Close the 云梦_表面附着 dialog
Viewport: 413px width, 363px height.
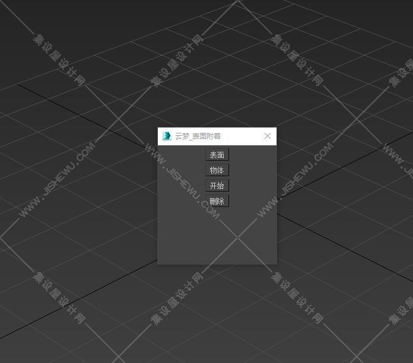click(x=268, y=136)
